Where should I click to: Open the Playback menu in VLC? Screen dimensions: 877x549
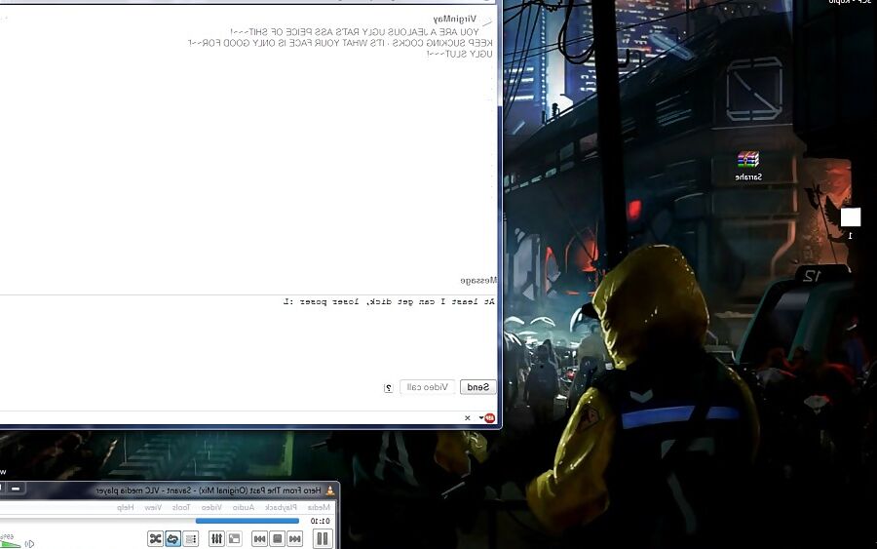281,507
